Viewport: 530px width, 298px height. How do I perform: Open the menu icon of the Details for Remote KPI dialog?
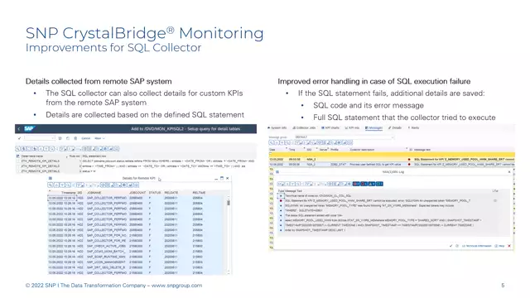point(51,178)
